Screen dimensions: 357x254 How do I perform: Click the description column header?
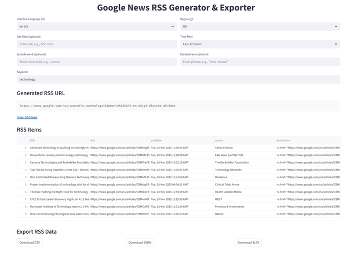307,140
